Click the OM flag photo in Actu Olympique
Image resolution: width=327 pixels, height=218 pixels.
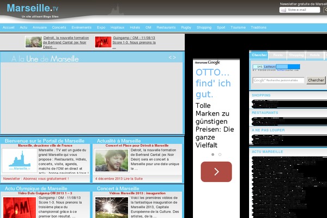[x=20, y=208]
